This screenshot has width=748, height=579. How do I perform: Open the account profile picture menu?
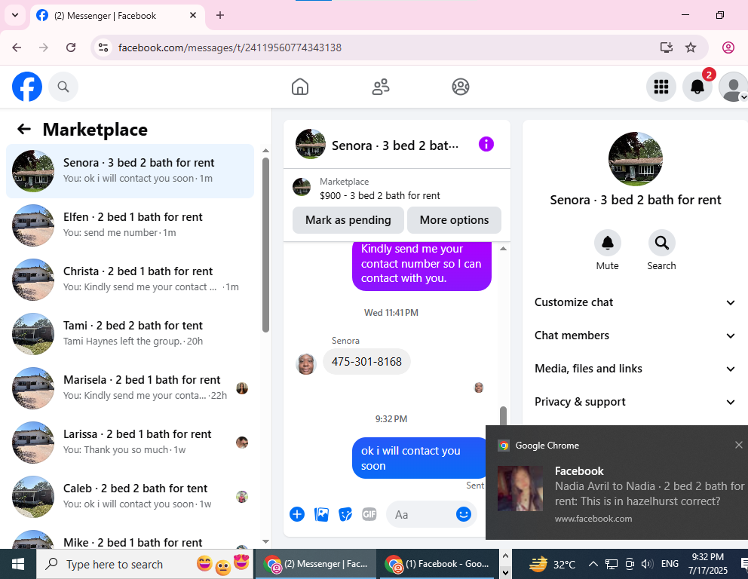point(734,87)
